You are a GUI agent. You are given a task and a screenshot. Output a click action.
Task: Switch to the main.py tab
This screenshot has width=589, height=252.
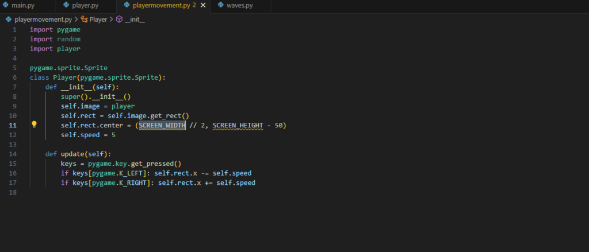[x=23, y=6]
